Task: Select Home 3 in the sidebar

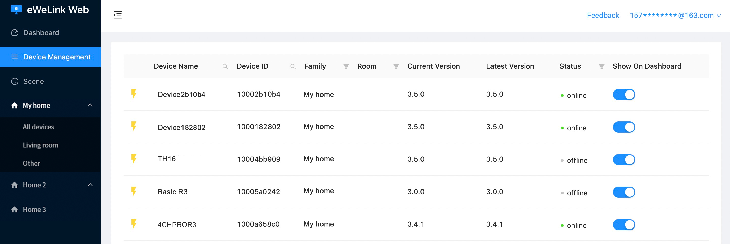Action: click(34, 209)
